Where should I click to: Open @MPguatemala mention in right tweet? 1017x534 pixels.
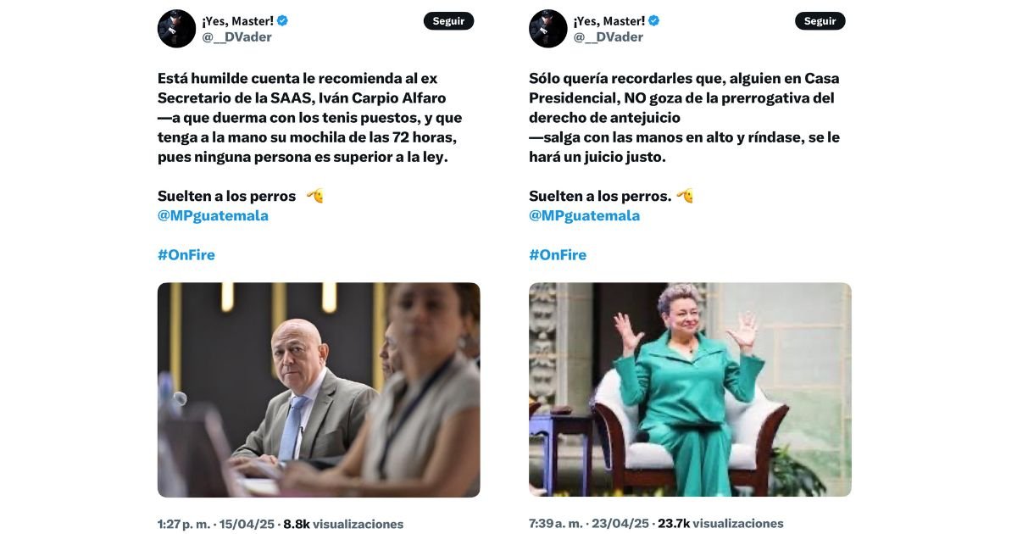(584, 215)
